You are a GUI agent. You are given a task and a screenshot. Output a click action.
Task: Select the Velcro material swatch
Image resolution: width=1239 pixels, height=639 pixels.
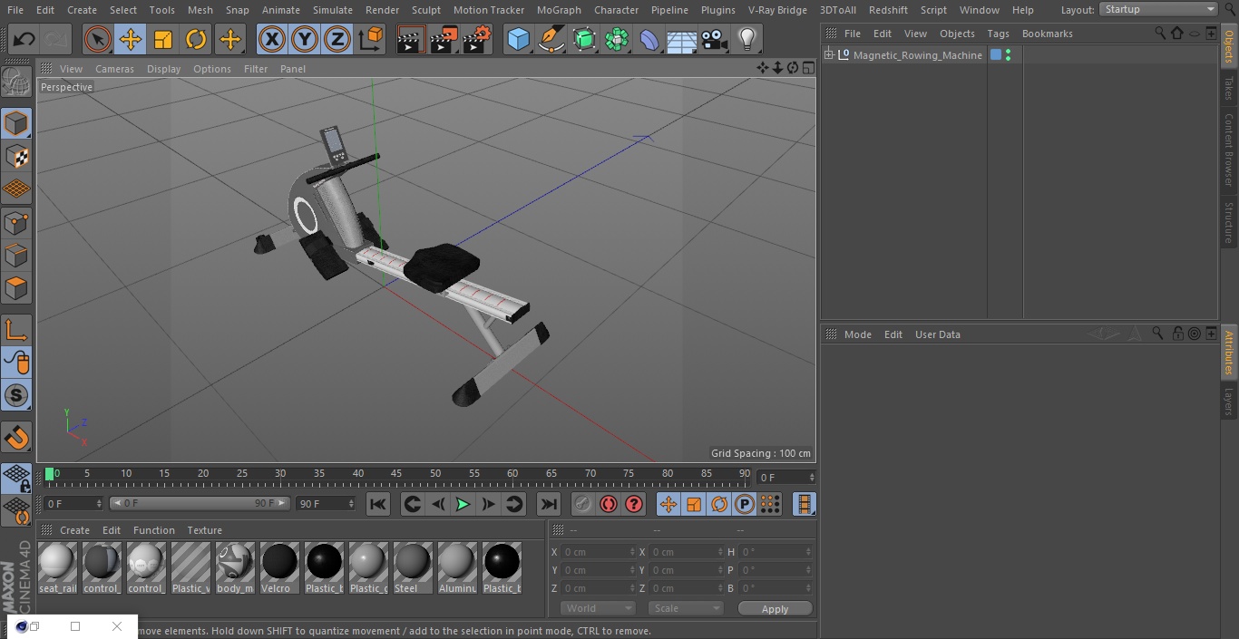279,568
